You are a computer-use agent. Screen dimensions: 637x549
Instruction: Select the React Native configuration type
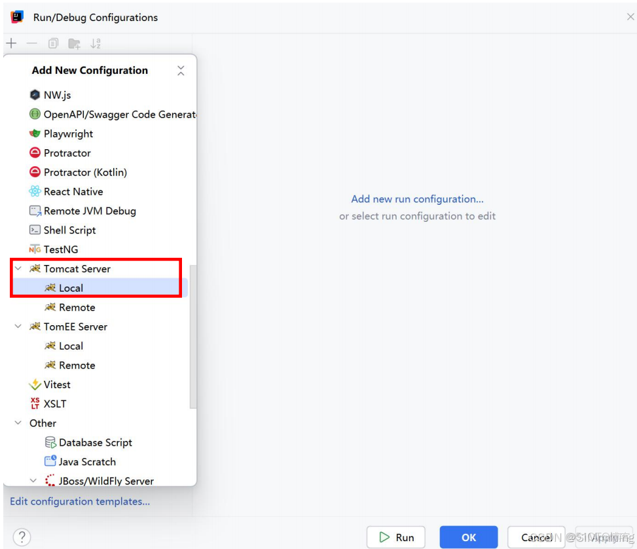72,192
